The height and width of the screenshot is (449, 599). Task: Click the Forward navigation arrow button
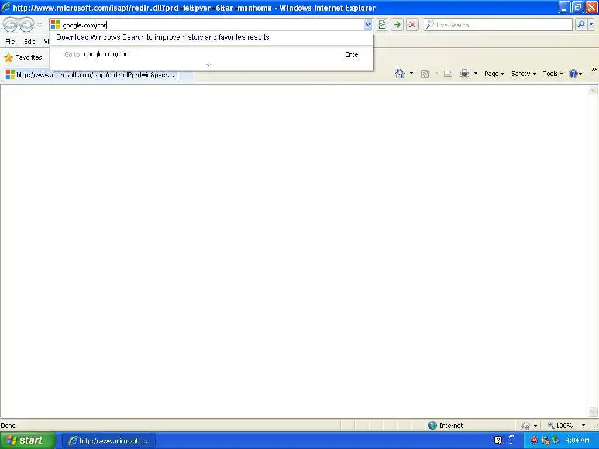point(27,25)
